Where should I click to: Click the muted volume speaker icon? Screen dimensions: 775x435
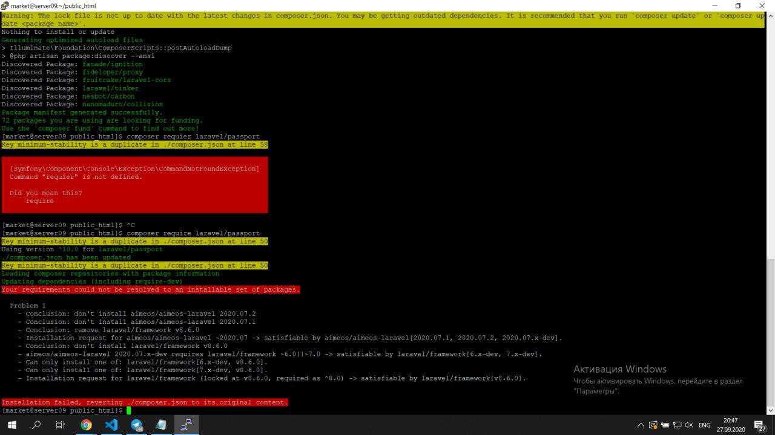point(690,425)
